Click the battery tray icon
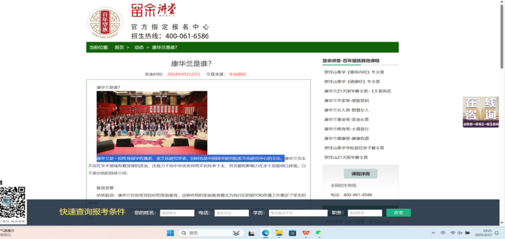 pyautogui.click(x=468, y=233)
